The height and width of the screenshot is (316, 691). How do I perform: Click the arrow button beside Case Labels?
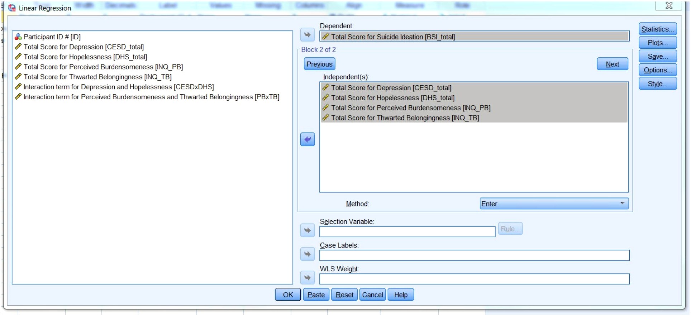click(308, 254)
